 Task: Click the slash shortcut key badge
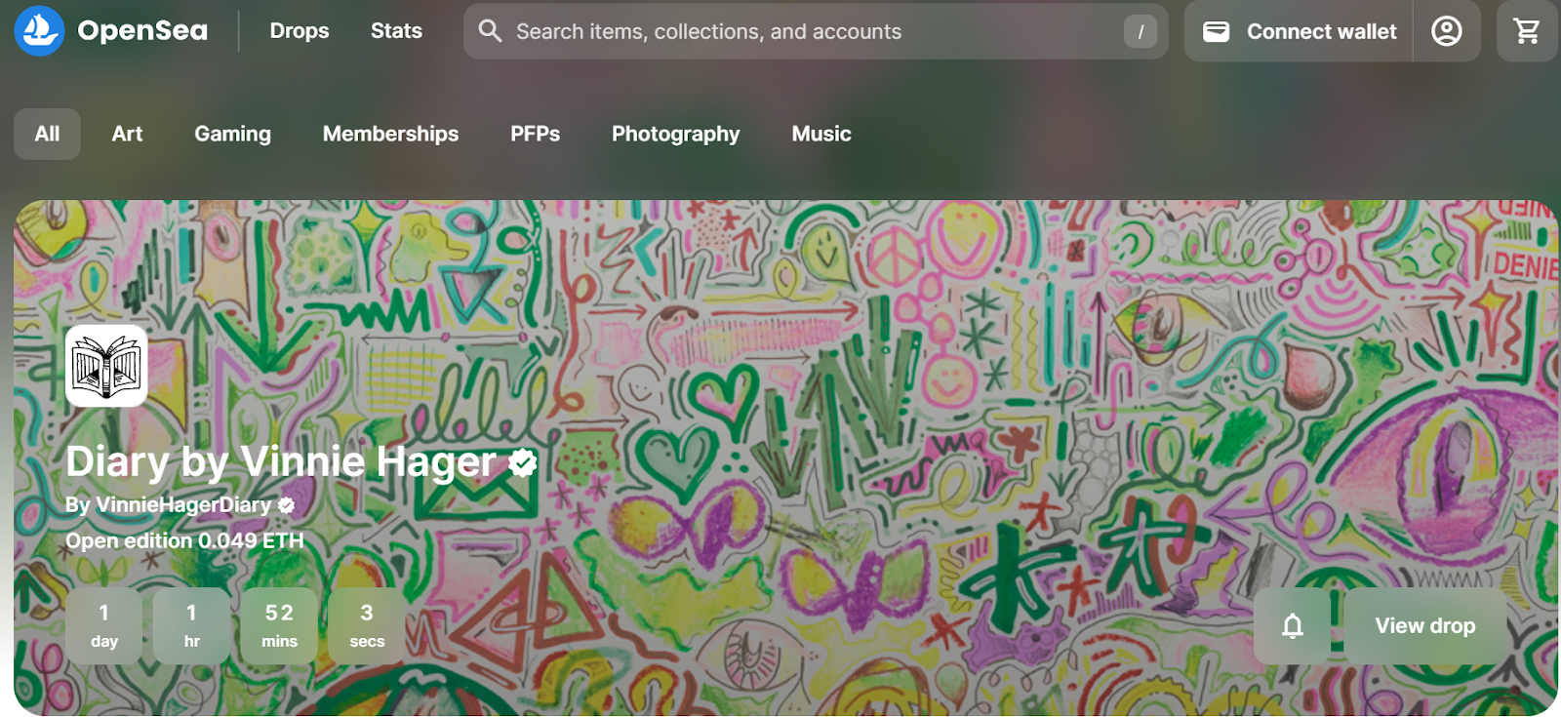click(x=1141, y=31)
